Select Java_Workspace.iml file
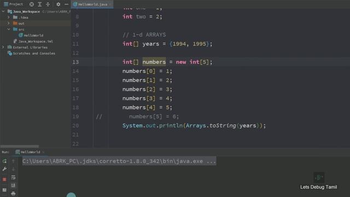This screenshot has height=197, width=350. [x=33, y=42]
